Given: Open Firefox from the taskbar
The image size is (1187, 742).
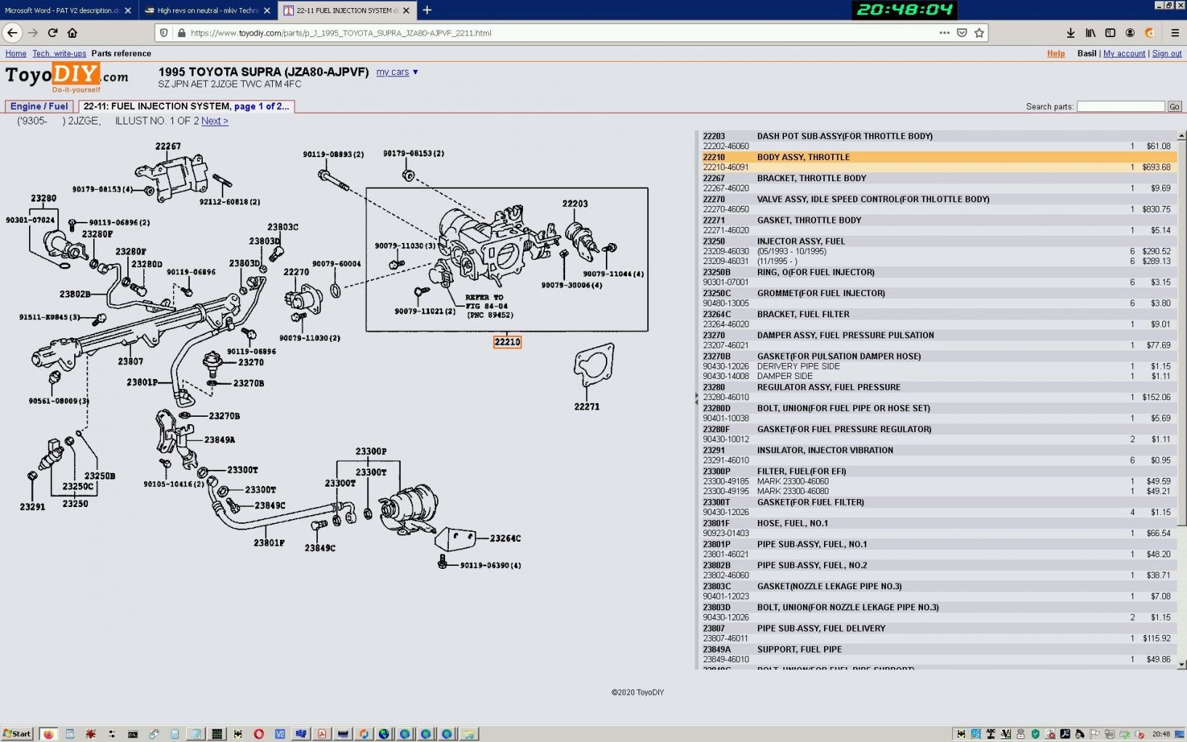Looking at the screenshot, I should point(48,734).
